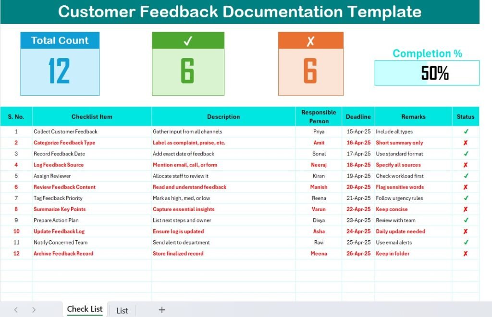Screen dimensions: 492x317
Task: Click the plus icon to add a sheet
Action: coord(162,309)
